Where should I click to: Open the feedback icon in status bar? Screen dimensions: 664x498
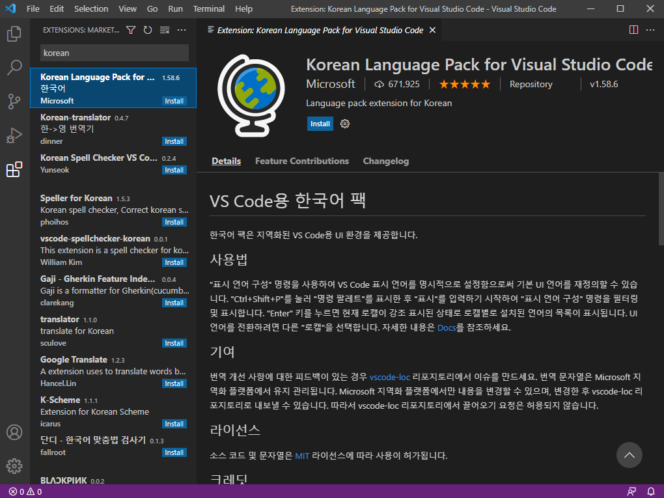click(x=631, y=491)
